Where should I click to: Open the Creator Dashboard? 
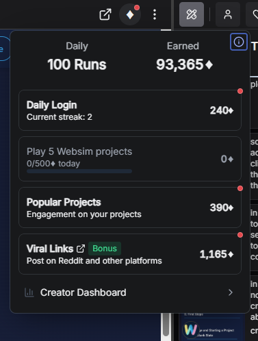click(x=130, y=292)
